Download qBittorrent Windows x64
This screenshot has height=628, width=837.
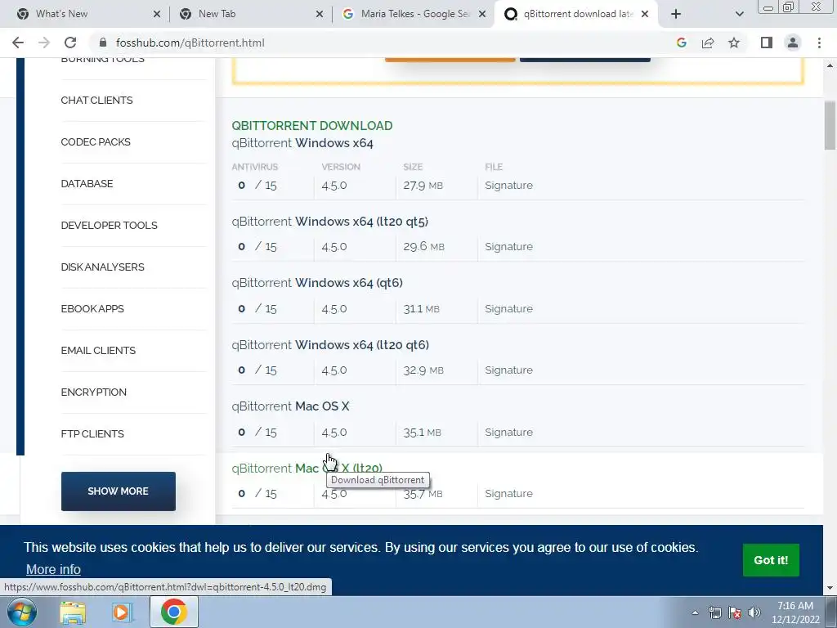click(x=302, y=143)
